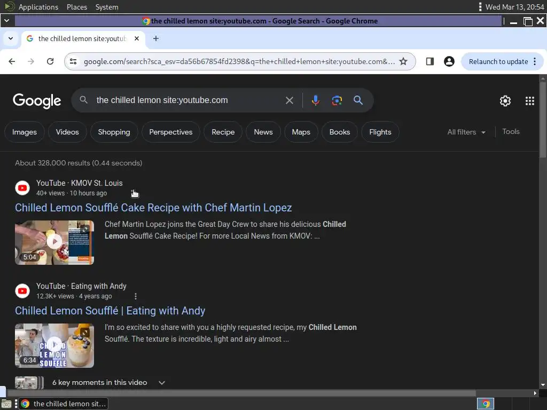Submit search with the magnifier button
The width and height of the screenshot is (547, 410).
358,100
